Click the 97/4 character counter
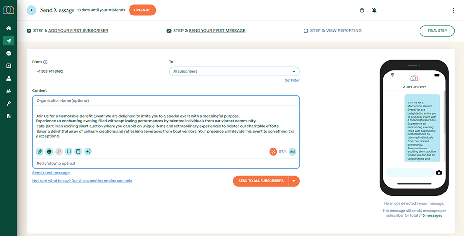 pos(283,151)
